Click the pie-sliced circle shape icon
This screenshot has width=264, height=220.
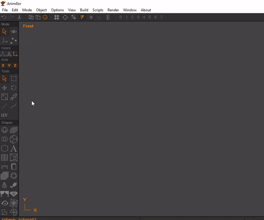tap(14, 212)
